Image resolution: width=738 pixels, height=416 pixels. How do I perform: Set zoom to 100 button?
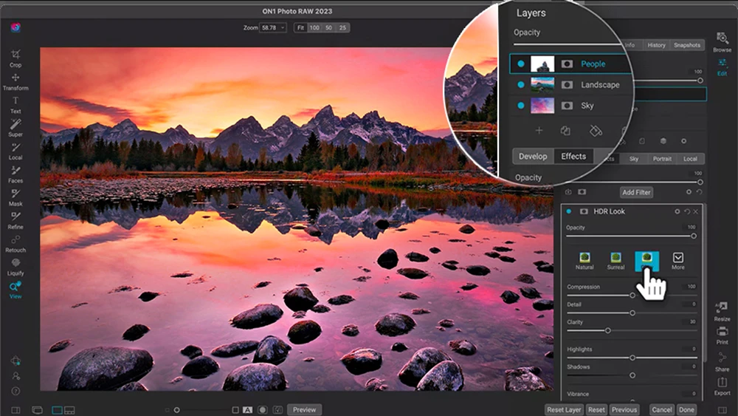coord(314,28)
